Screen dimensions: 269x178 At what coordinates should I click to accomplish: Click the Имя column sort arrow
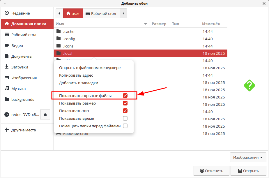[146, 24]
